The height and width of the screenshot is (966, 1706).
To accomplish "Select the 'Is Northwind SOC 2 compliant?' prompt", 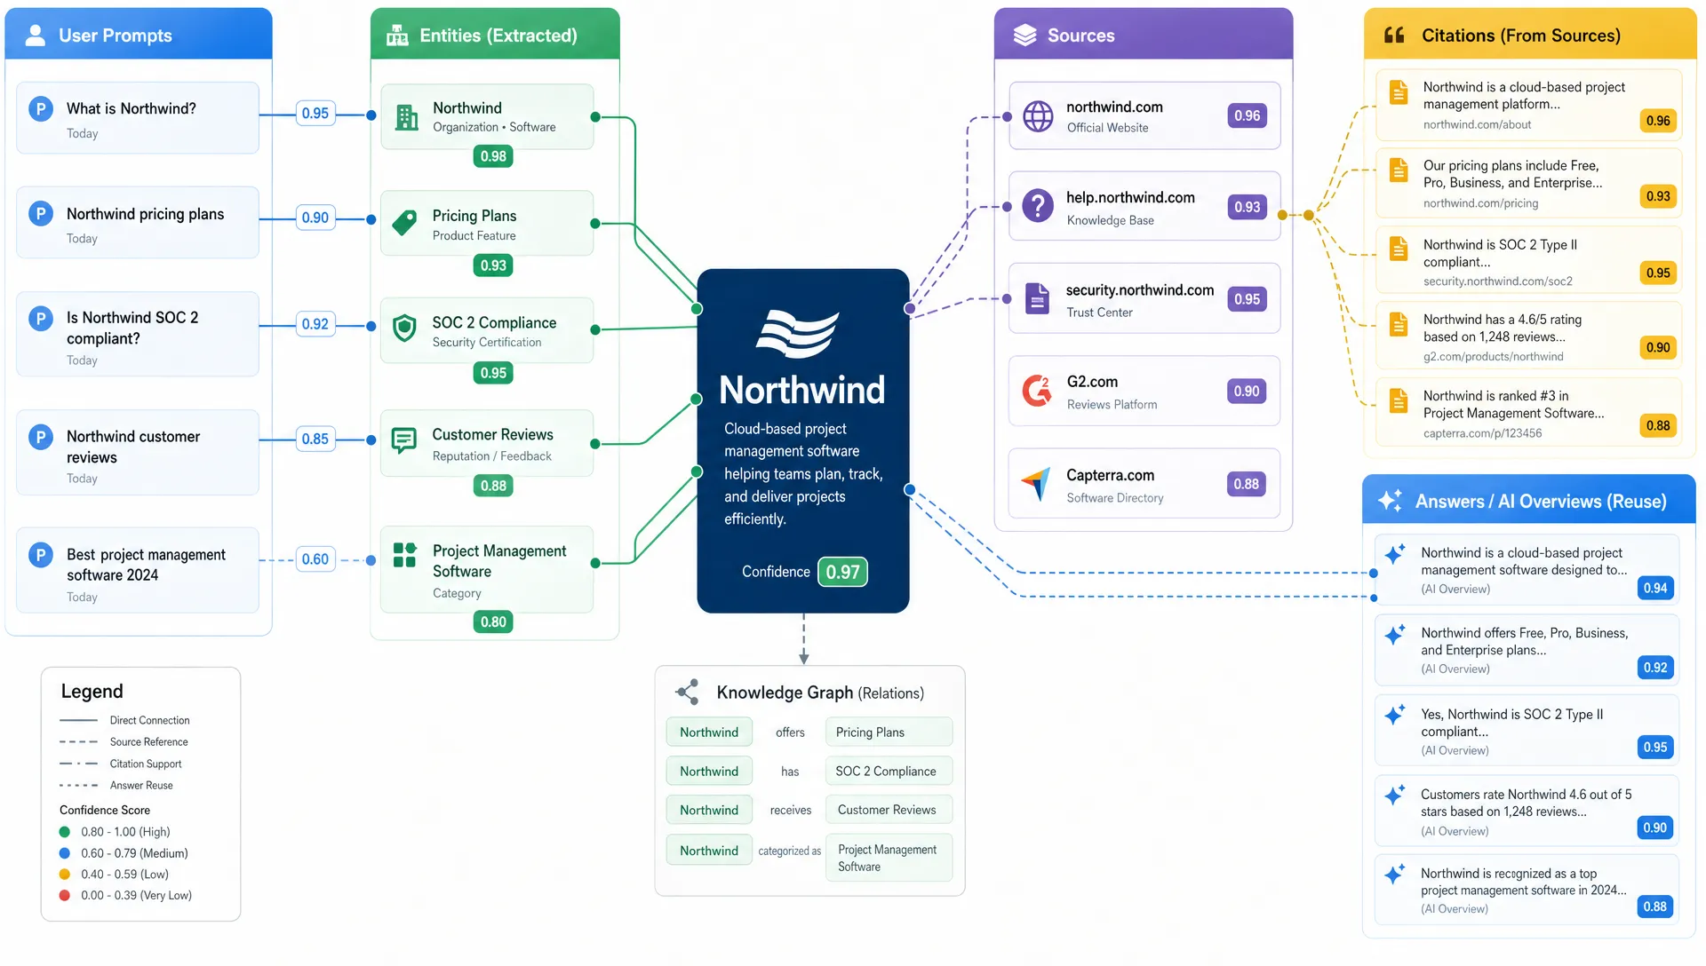I will 138,335.
